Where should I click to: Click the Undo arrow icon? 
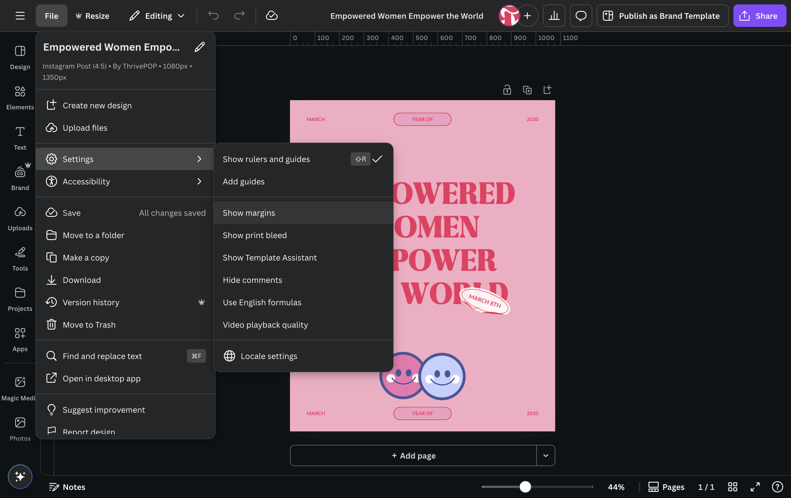[x=214, y=16]
